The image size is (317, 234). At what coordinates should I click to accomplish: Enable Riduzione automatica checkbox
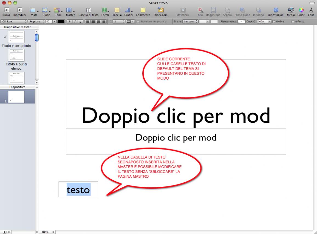coord(138,22)
